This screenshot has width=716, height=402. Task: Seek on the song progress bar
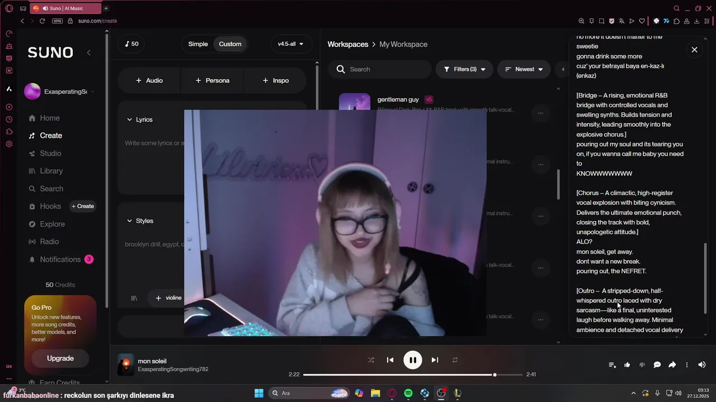pyautogui.click(x=413, y=375)
